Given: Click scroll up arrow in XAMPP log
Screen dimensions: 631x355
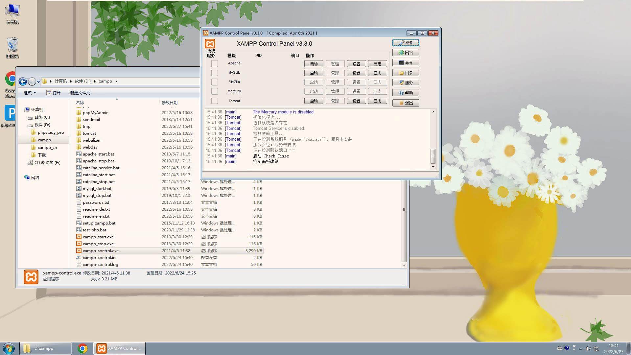Looking at the screenshot, I should point(433,112).
